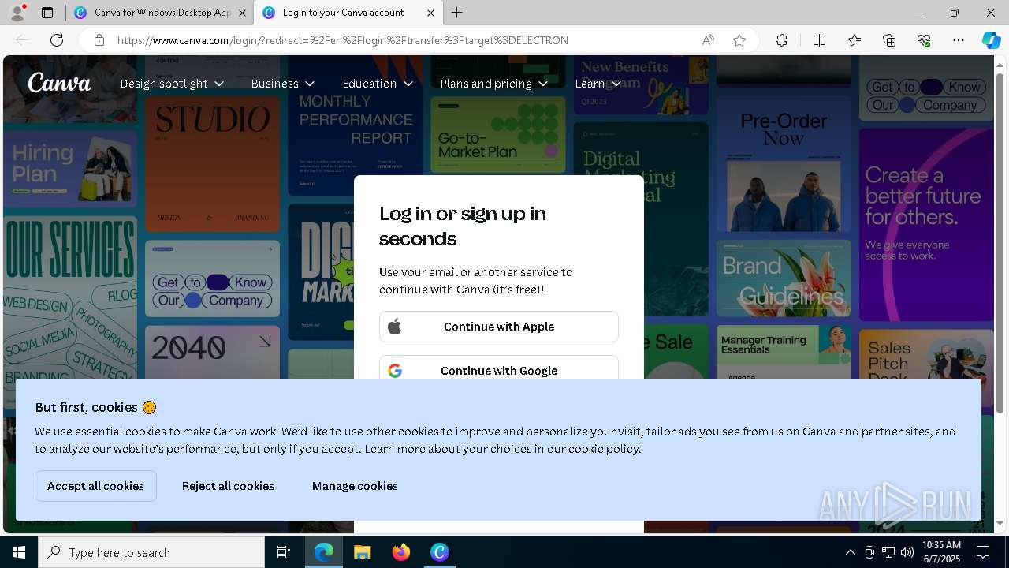Click the Brand Guidelines thumbnail

pos(784,278)
